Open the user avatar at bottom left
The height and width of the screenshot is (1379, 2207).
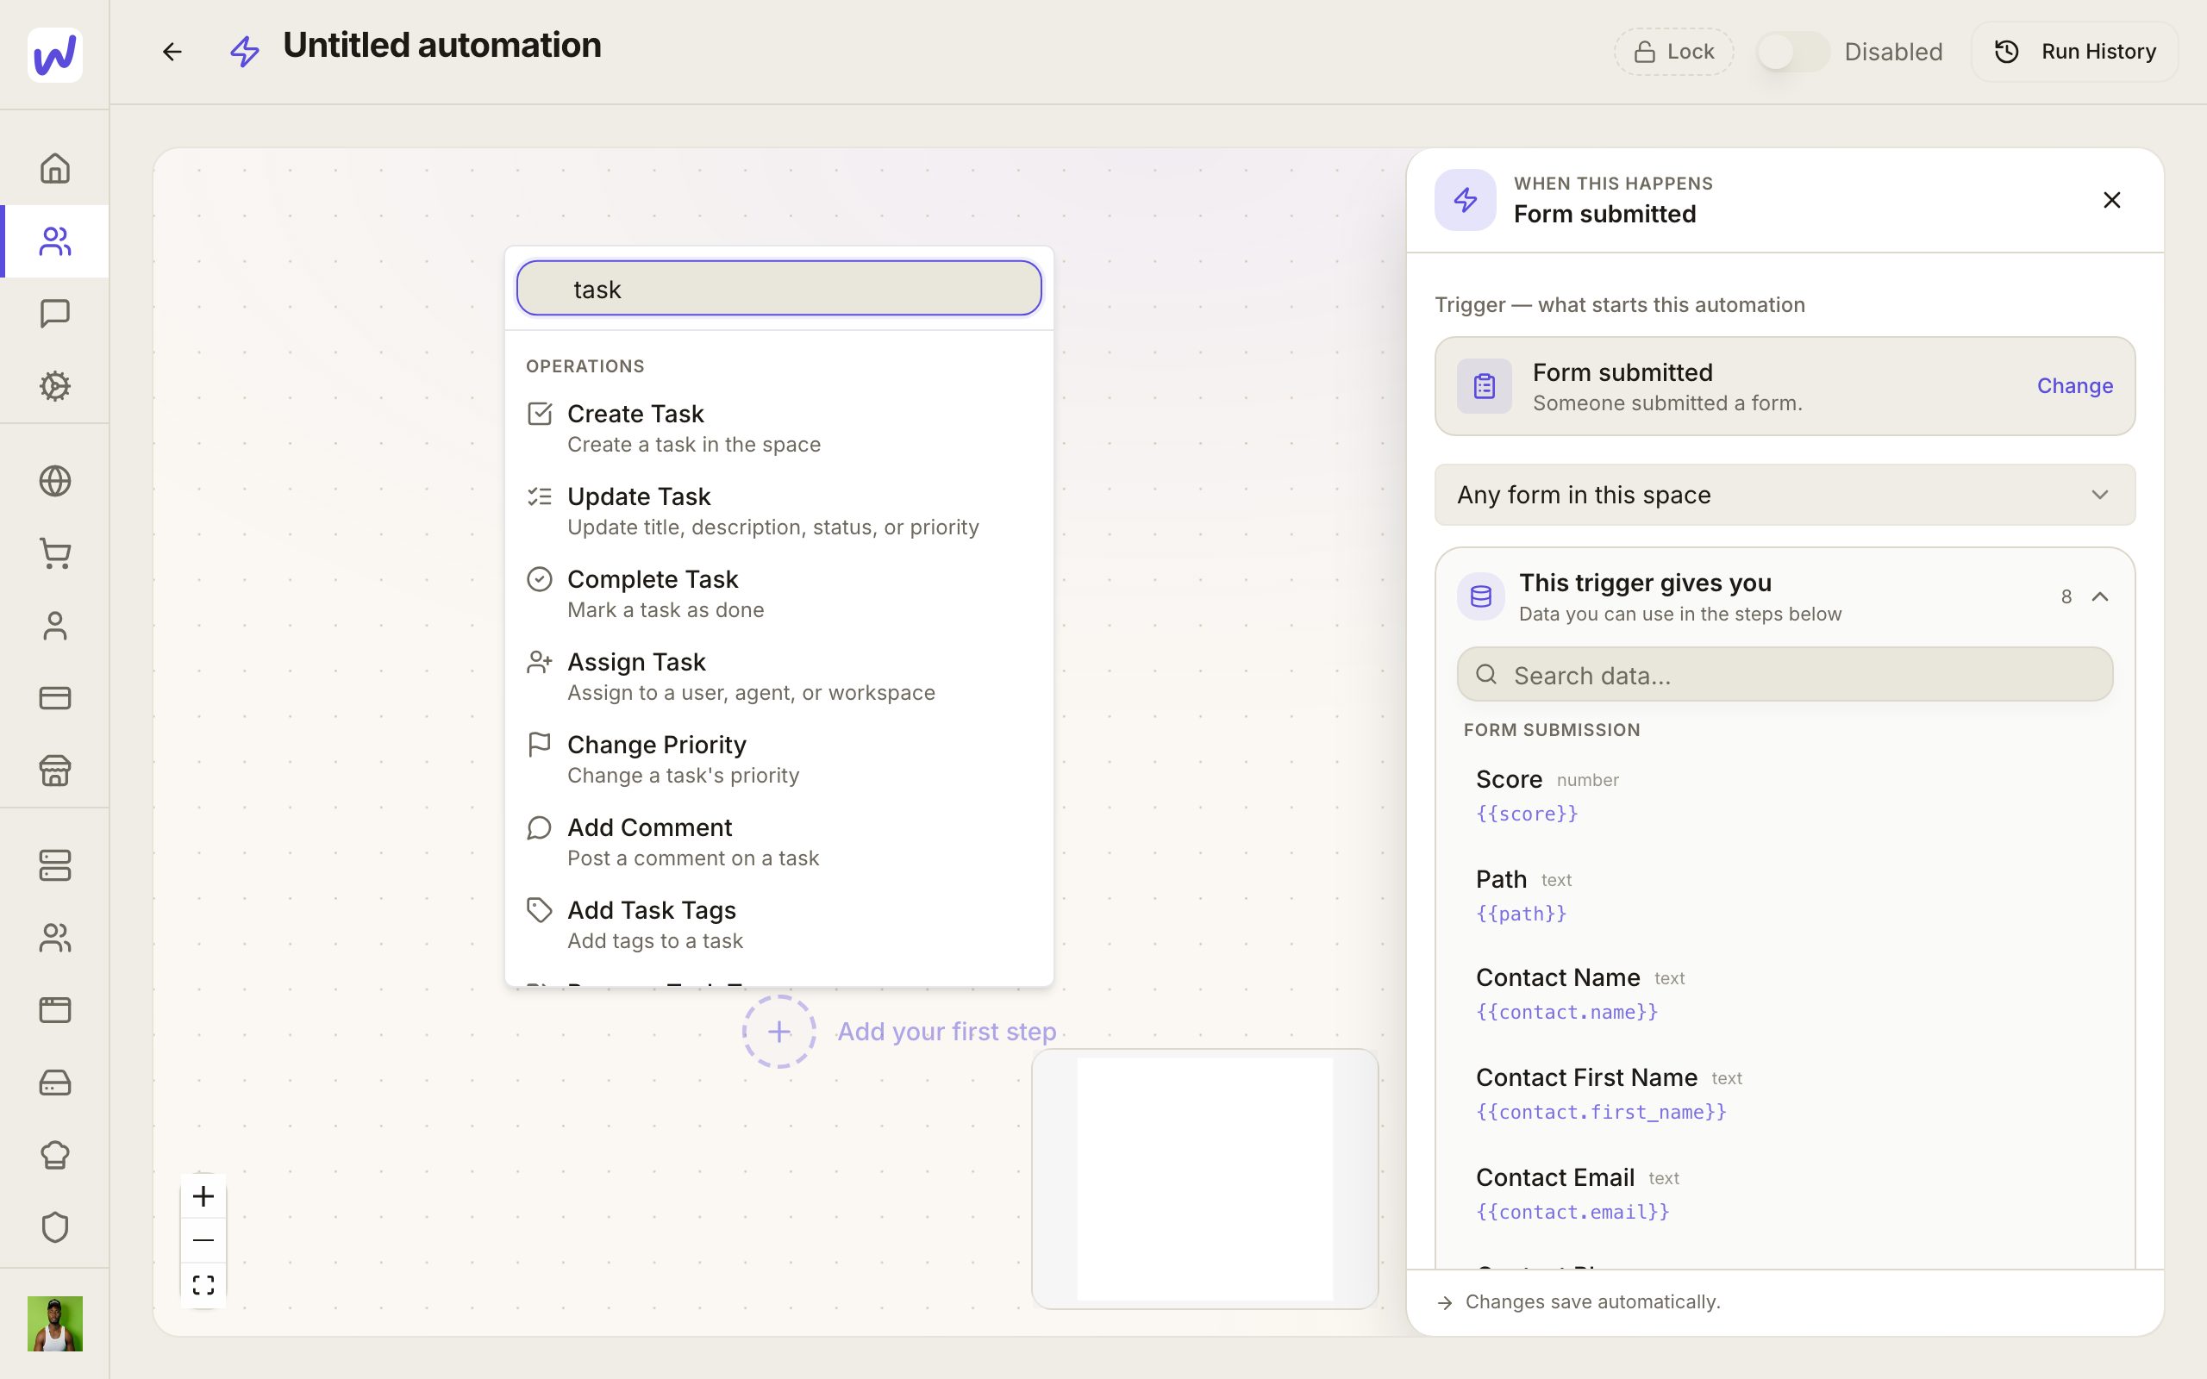(x=54, y=1323)
